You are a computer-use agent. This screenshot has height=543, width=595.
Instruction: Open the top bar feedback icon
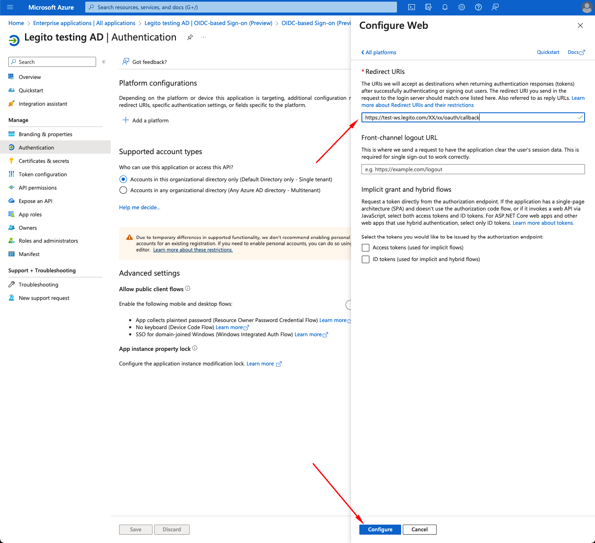point(495,7)
